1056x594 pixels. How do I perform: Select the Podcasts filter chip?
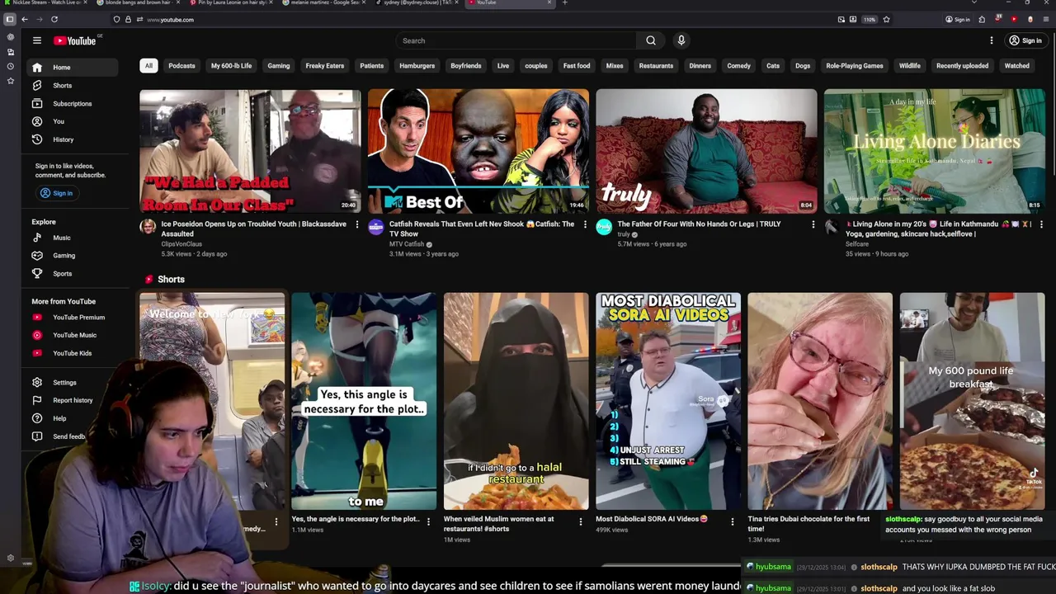pyautogui.click(x=181, y=66)
